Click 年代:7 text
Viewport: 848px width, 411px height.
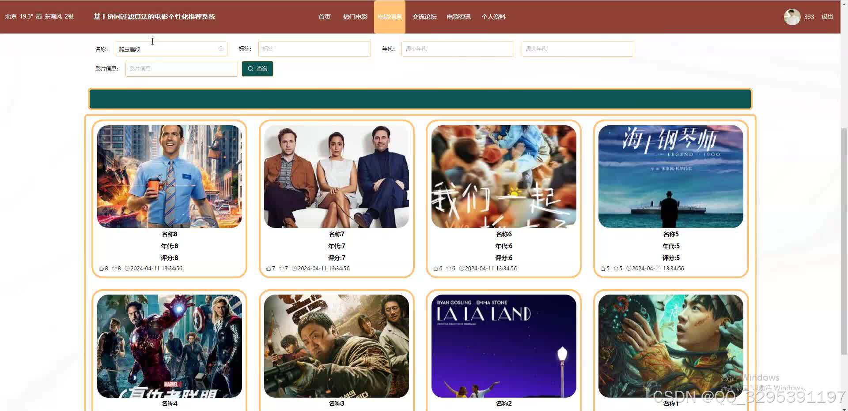[x=337, y=246]
